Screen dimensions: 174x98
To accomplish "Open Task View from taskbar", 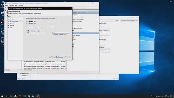I will click(x=11, y=96).
